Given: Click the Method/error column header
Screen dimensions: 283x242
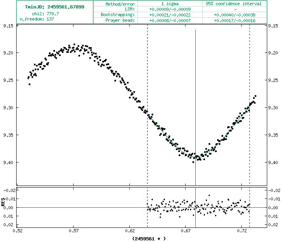Looking at the screenshot, I should [118, 4].
